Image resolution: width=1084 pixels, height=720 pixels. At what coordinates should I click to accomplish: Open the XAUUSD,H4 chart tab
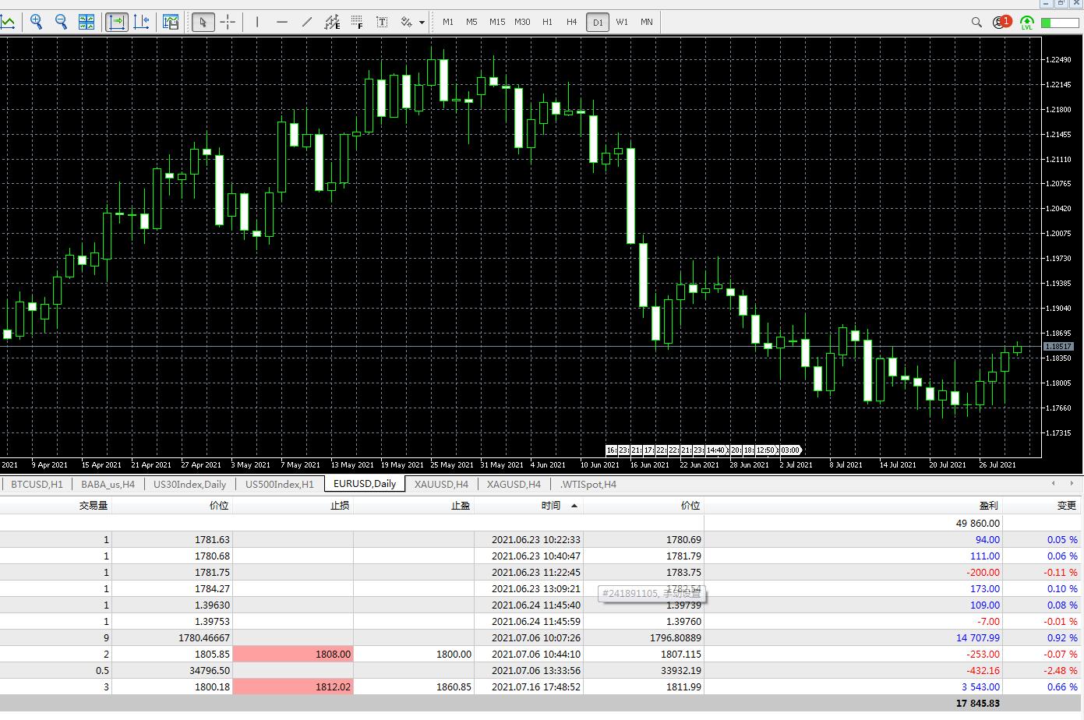[441, 484]
